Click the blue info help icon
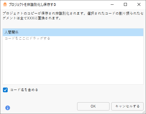Screen dimensions: 146x114 click(8, 108)
